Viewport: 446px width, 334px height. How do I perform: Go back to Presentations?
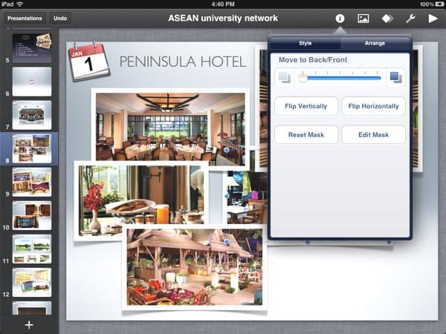click(25, 19)
